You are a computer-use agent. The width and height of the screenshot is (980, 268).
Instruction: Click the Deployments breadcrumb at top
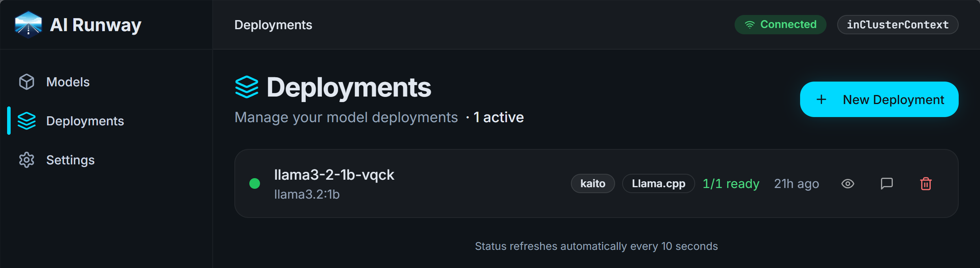point(273,24)
